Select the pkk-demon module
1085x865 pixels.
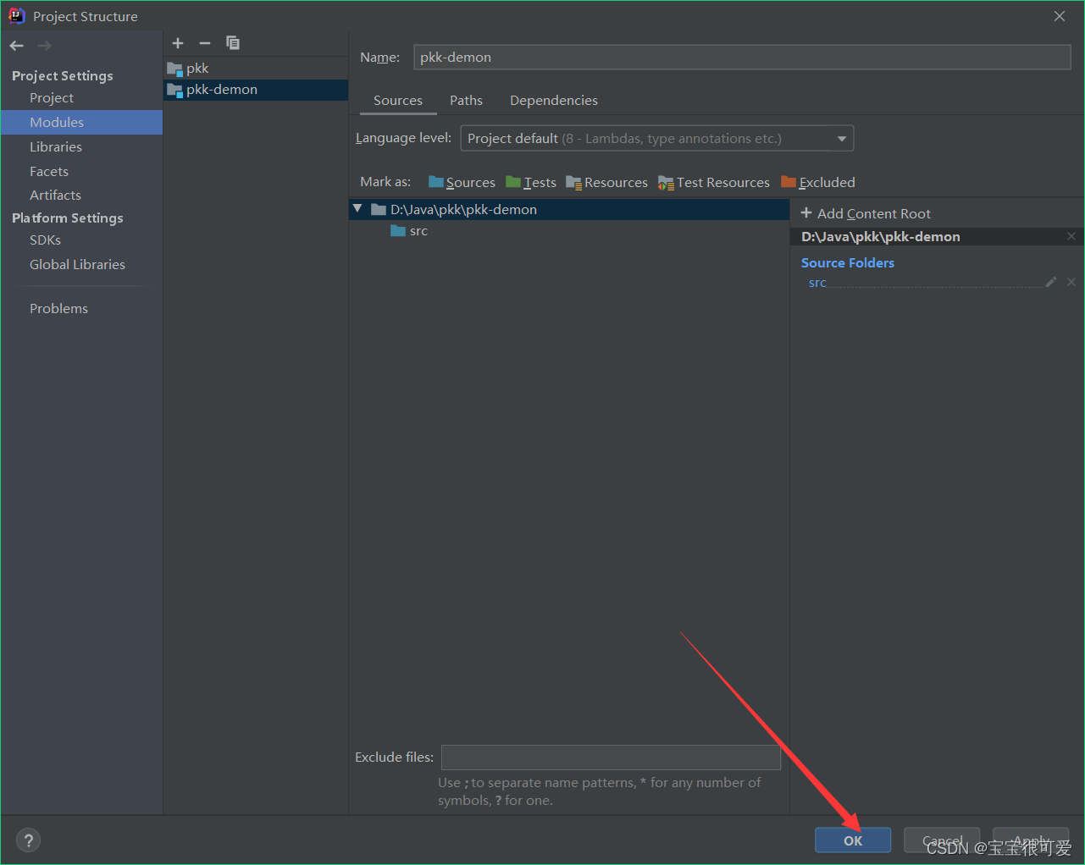256,90
